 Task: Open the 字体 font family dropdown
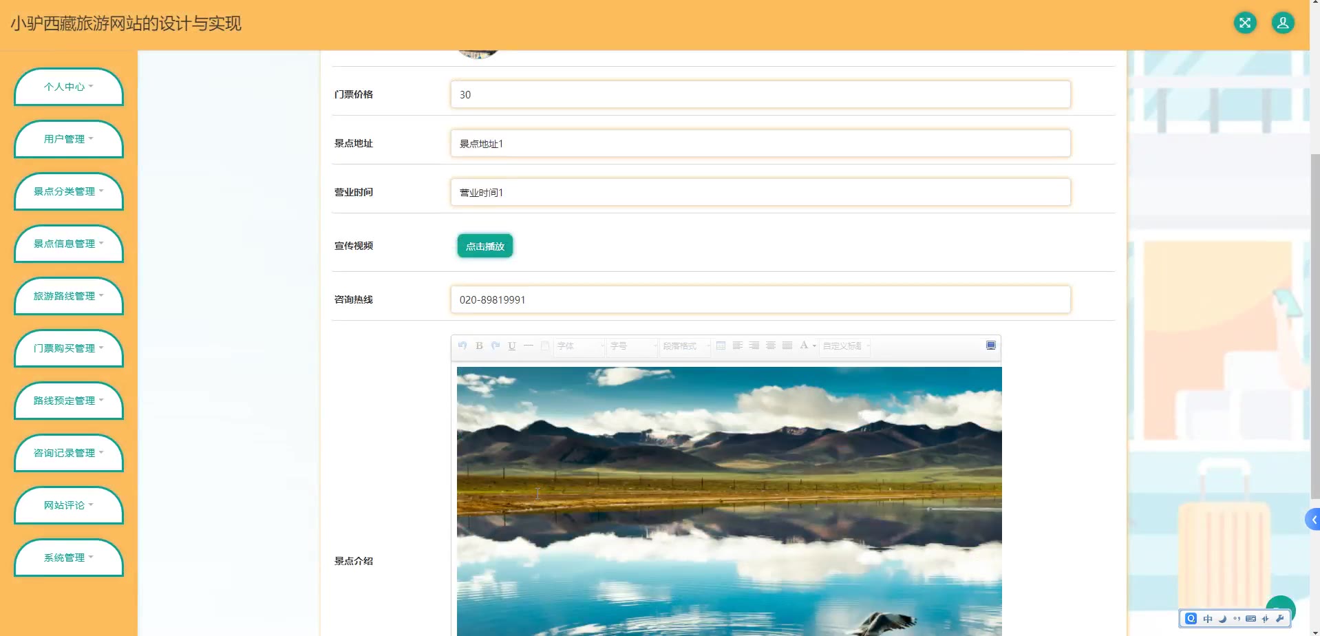pos(580,346)
